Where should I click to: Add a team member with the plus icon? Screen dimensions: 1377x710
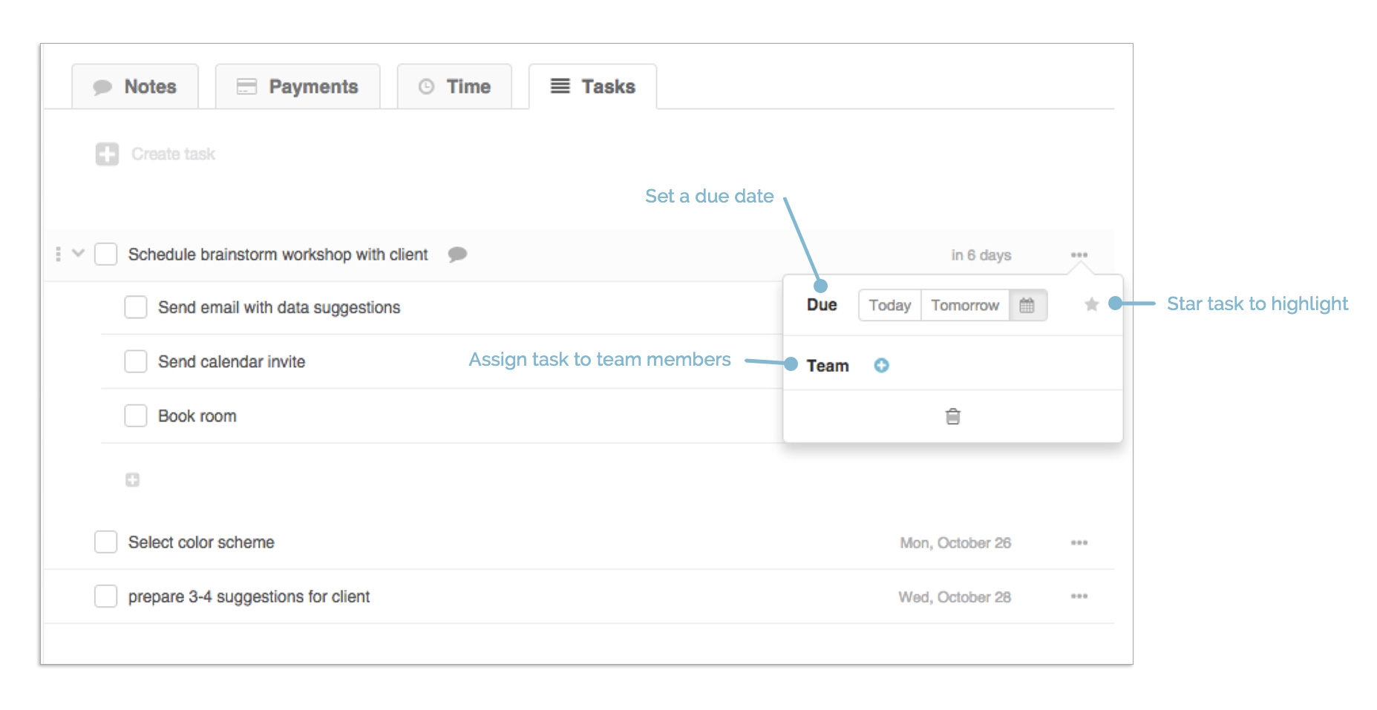[x=880, y=365]
